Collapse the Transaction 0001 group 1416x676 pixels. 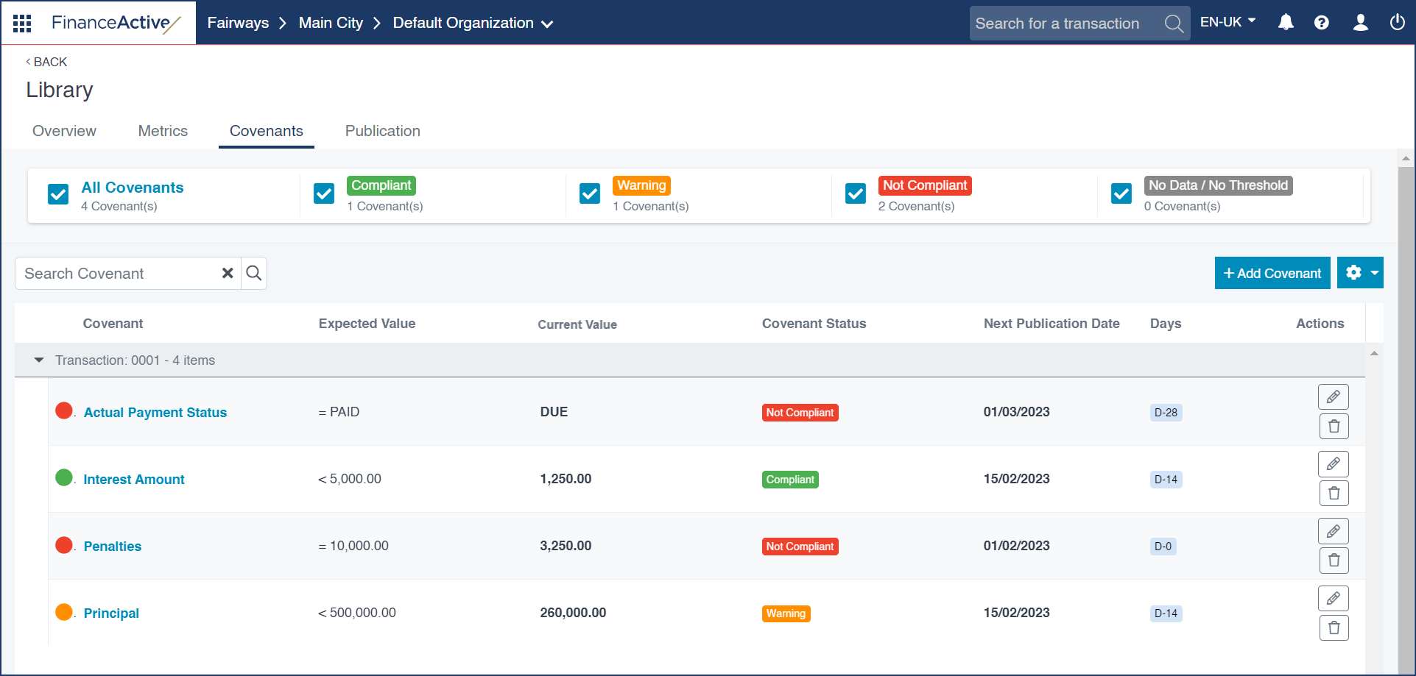pos(39,360)
